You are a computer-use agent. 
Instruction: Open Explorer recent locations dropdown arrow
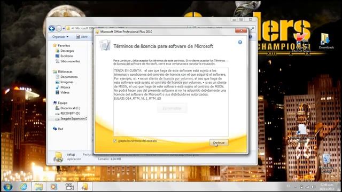64,28
